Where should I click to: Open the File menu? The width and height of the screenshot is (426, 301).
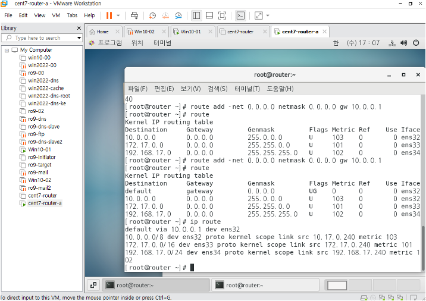8,15
